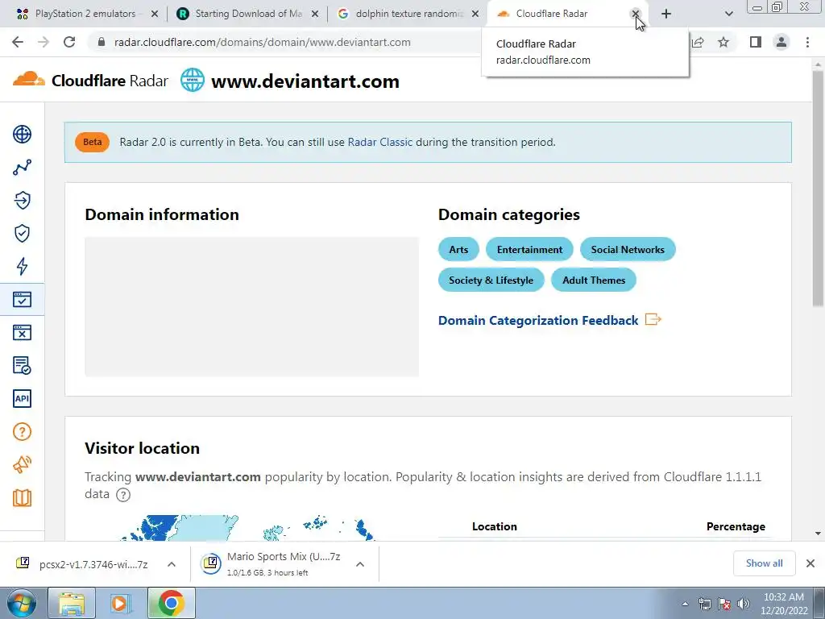Click the browser back arrow
Image resolution: width=825 pixels, height=619 pixels.
18,42
